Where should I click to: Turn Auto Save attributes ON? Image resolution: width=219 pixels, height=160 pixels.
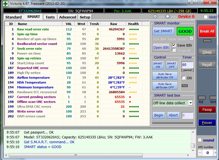click(x=165, y=76)
